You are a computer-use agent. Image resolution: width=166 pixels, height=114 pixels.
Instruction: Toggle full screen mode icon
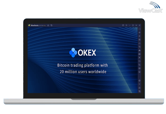point(140,29)
